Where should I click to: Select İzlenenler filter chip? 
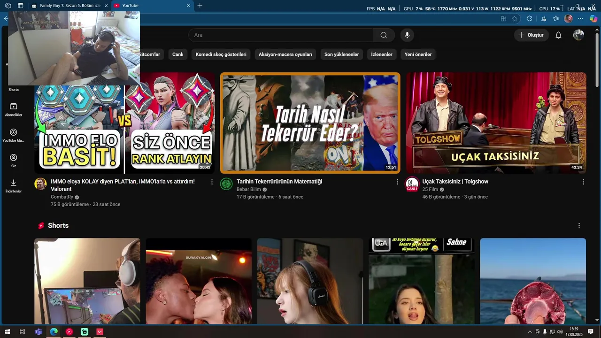pyautogui.click(x=382, y=54)
